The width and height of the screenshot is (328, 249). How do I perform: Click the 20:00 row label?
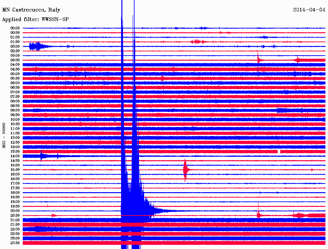click(15, 211)
